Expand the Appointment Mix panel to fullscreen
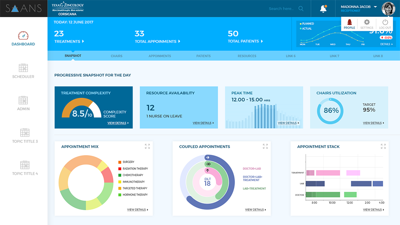This screenshot has height=225, width=400. click(147, 146)
